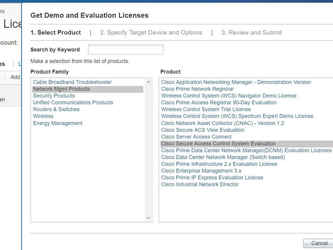Choose Cisco Prime IP Express Evaluation License
This screenshot has height=250, width=333.
point(212,178)
